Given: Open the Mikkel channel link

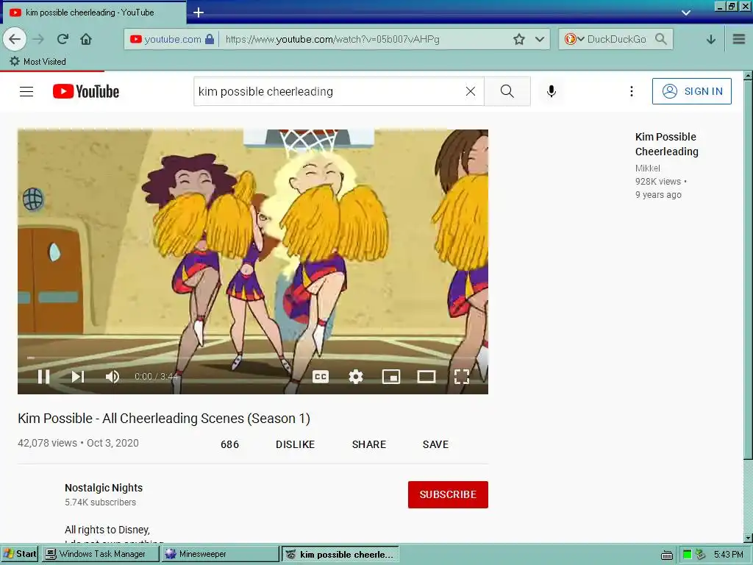Looking at the screenshot, I should point(647,168).
